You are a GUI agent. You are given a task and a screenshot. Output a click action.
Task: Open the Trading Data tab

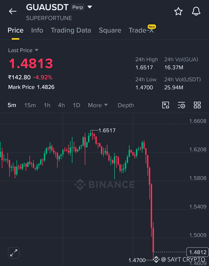[71, 30]
